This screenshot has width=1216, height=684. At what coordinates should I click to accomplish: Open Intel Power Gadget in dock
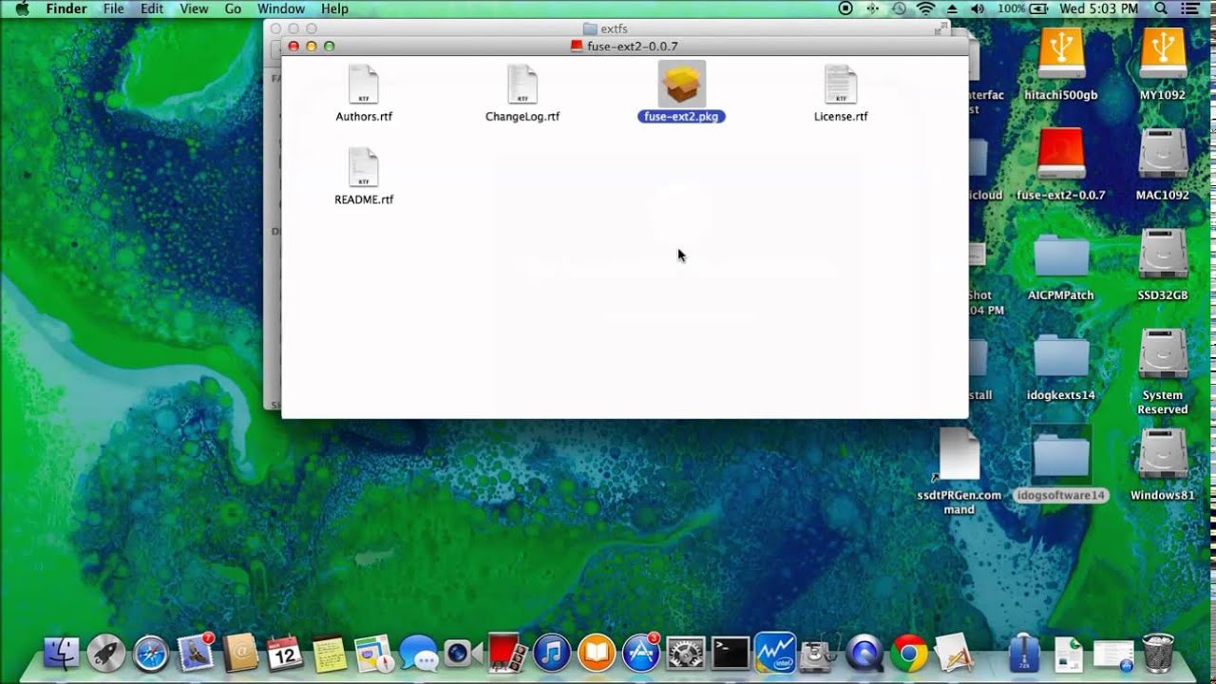(x=775, y=654)
